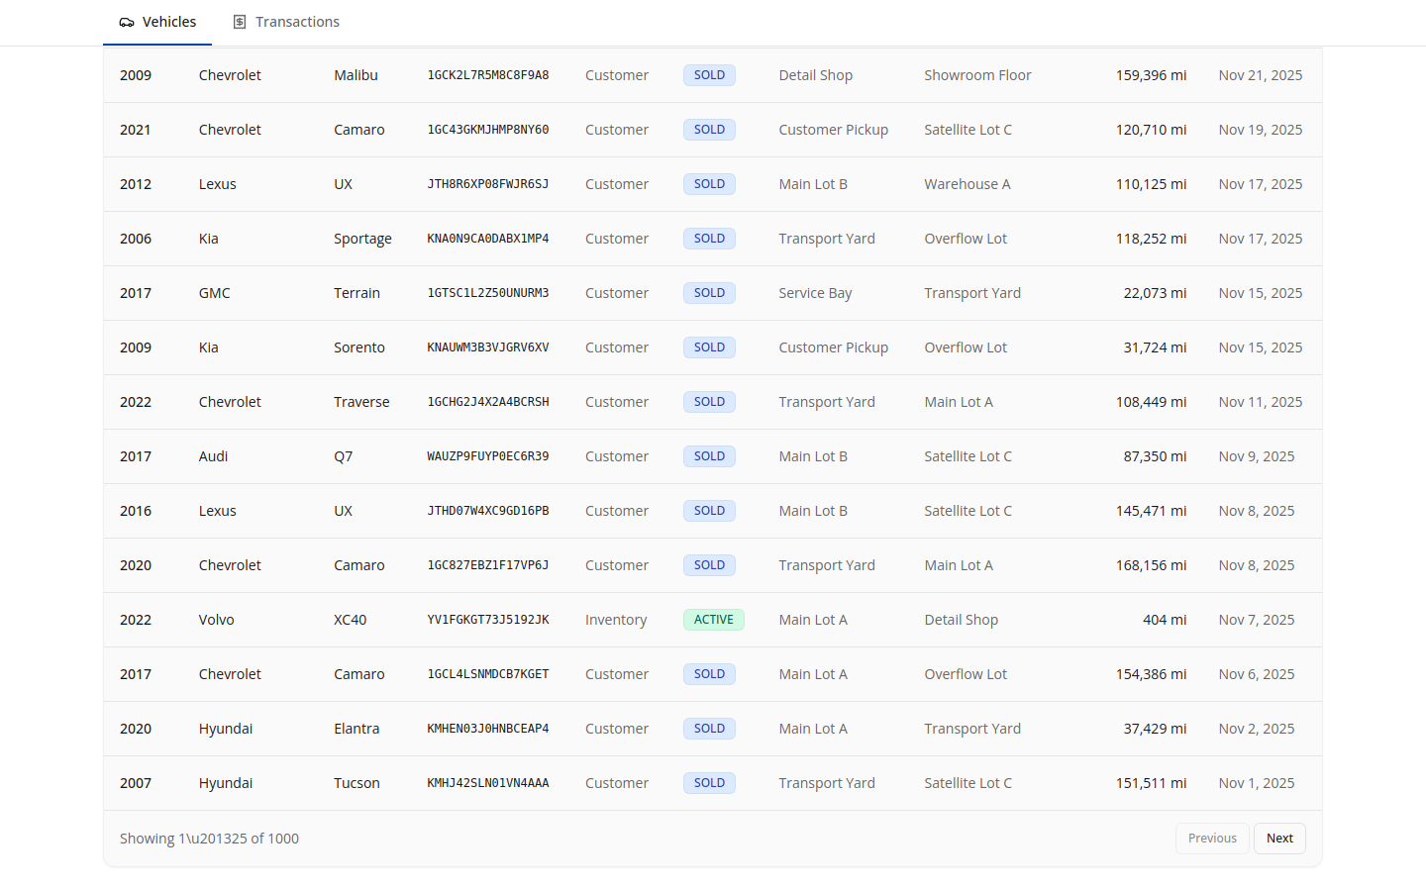The height and width of the screenshot is (891, 1426).
Task: Select mileage 22,073 mi
Action: point(1155,293)
